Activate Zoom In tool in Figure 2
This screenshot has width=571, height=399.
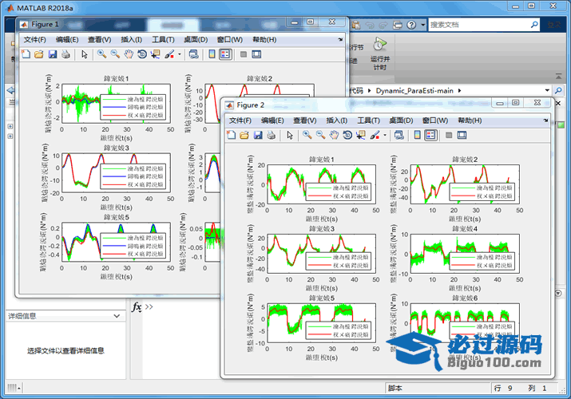[307, 136]
